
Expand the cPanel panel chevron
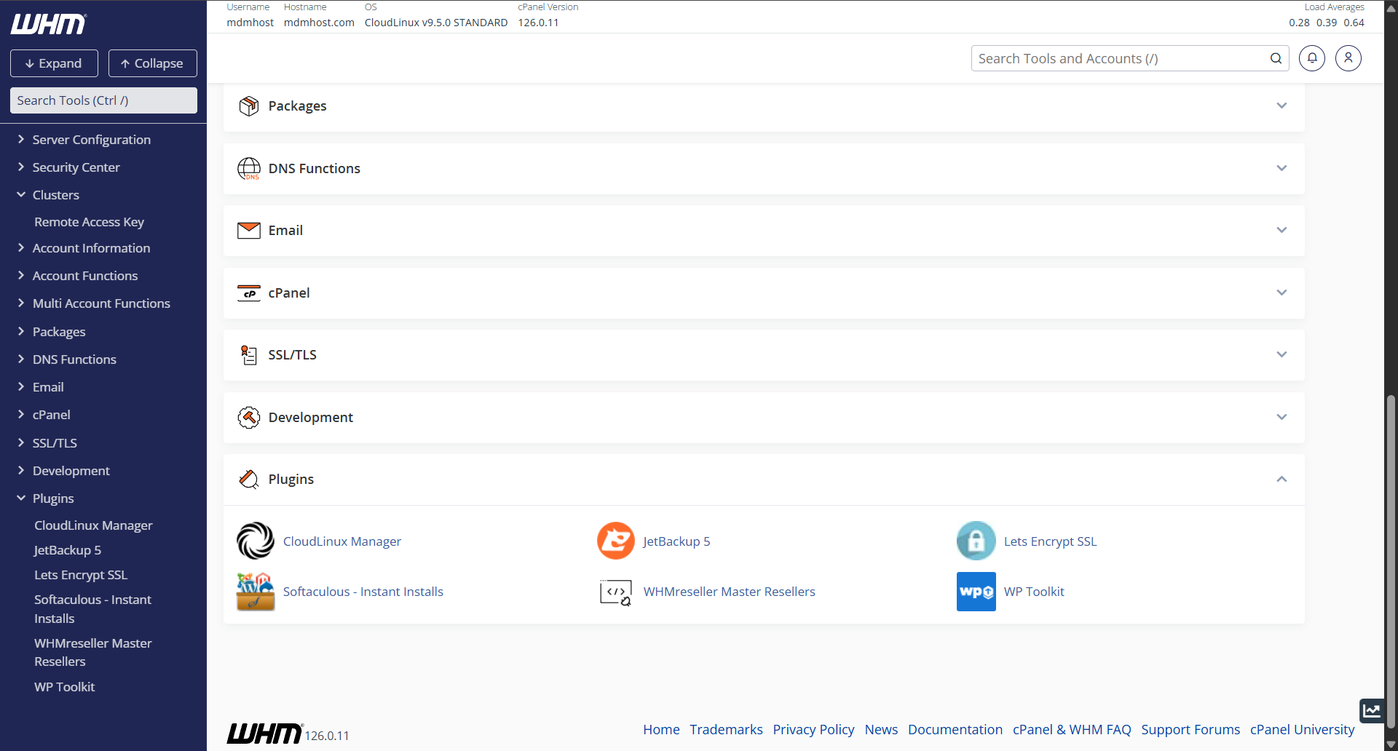coord(1281,293)
